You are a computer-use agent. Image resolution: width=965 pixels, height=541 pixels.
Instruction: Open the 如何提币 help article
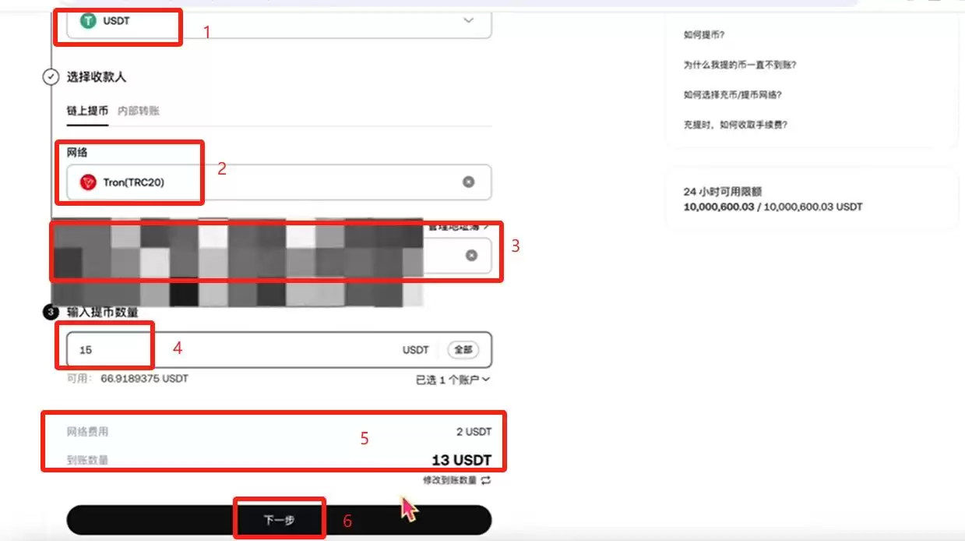coord(702,34)
